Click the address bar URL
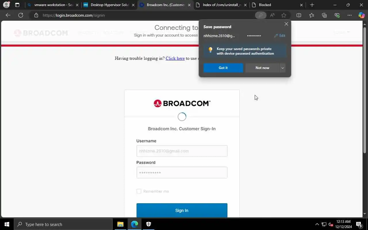The height and width of the screenshot is (230, 368). pyautogui.click(x=74, y=15)
